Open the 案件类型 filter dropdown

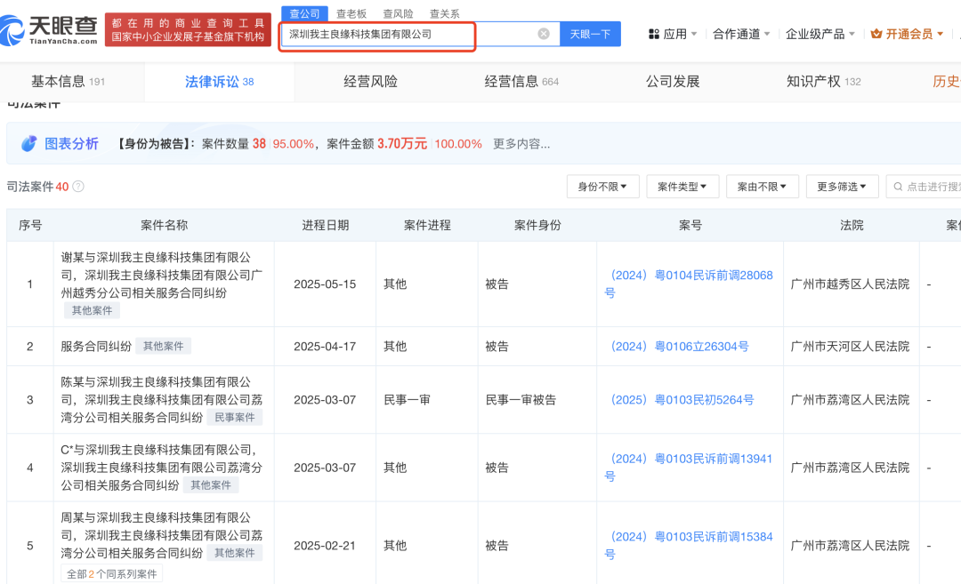point(682,187)
